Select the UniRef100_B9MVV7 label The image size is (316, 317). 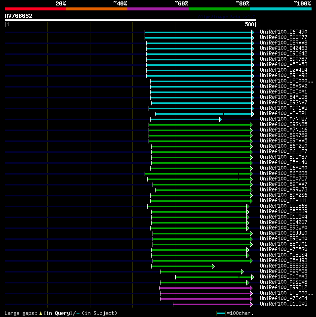[x=283, y=184]
